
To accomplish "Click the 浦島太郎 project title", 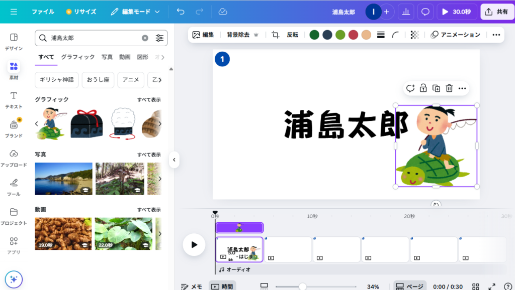I will click(343, 12).
